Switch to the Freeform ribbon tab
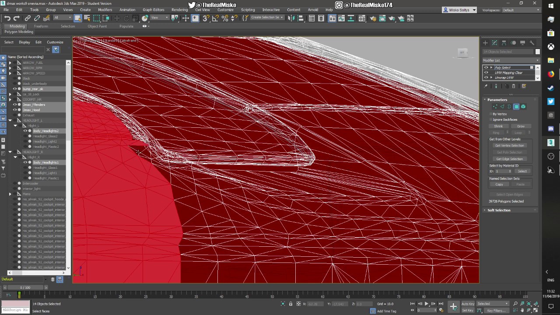 tap(41, 26)
